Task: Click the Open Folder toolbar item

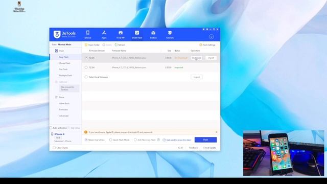Action: point(92,45)
